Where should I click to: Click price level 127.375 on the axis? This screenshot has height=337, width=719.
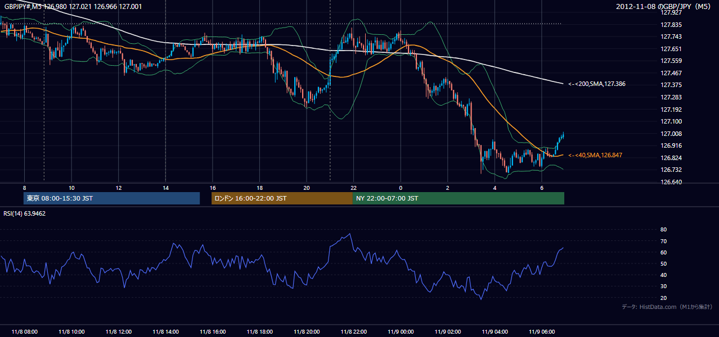tap(671, 85)
